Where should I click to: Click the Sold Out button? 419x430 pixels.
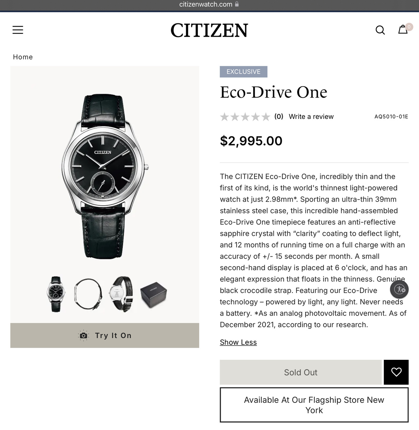click(301, 372)
